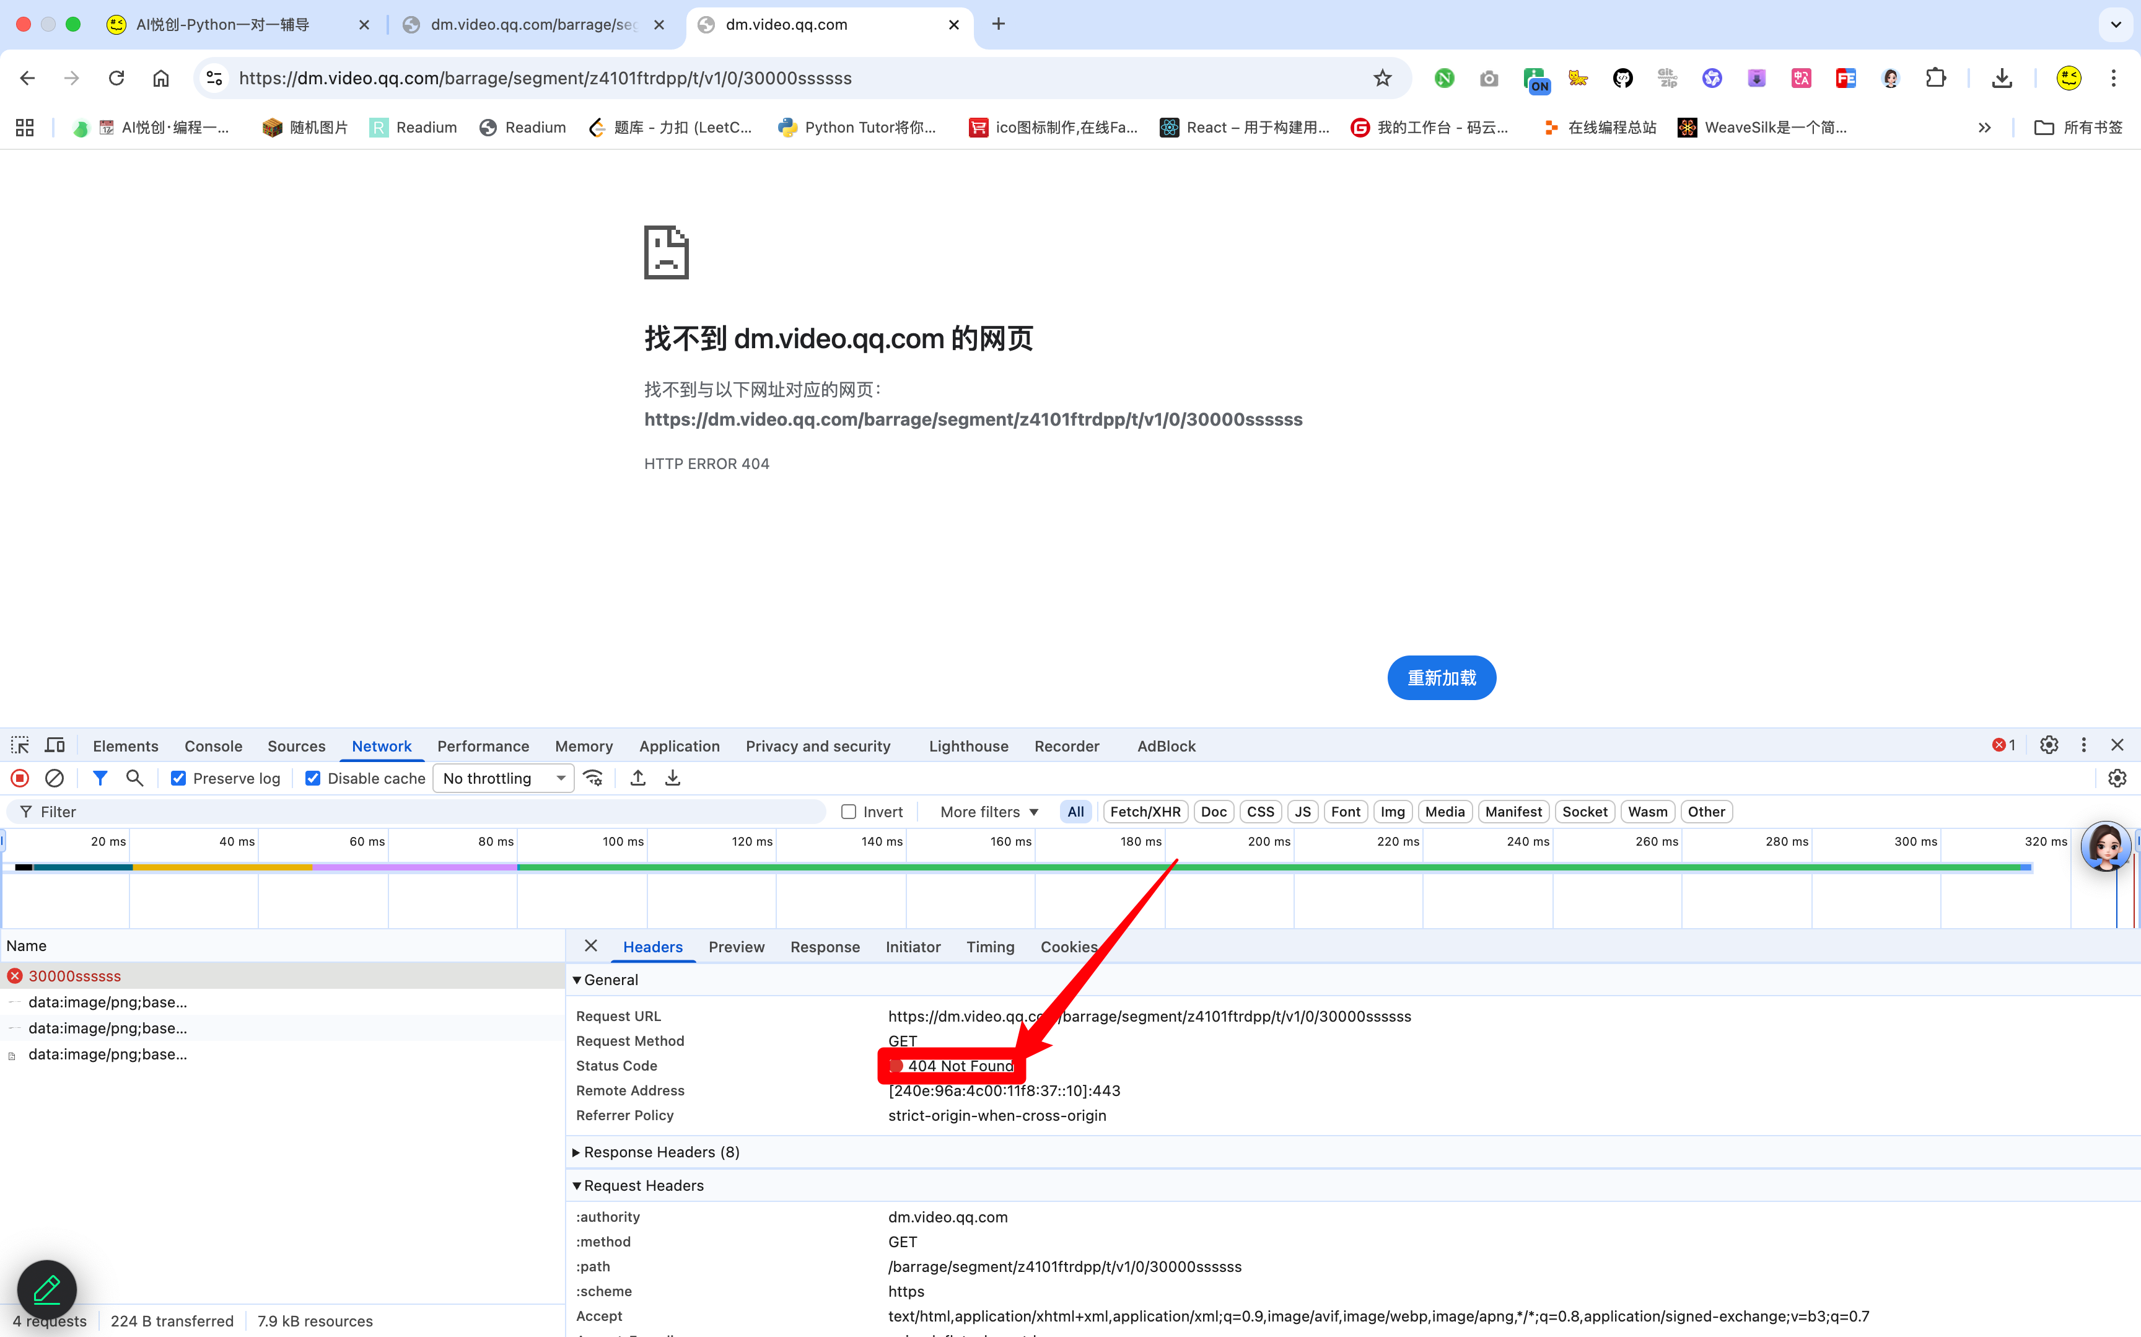The image size is (2141, 1337).
Task: Filter requests by Fetch/XHR
Action: pyautogui.click(x=1145, y=812)
